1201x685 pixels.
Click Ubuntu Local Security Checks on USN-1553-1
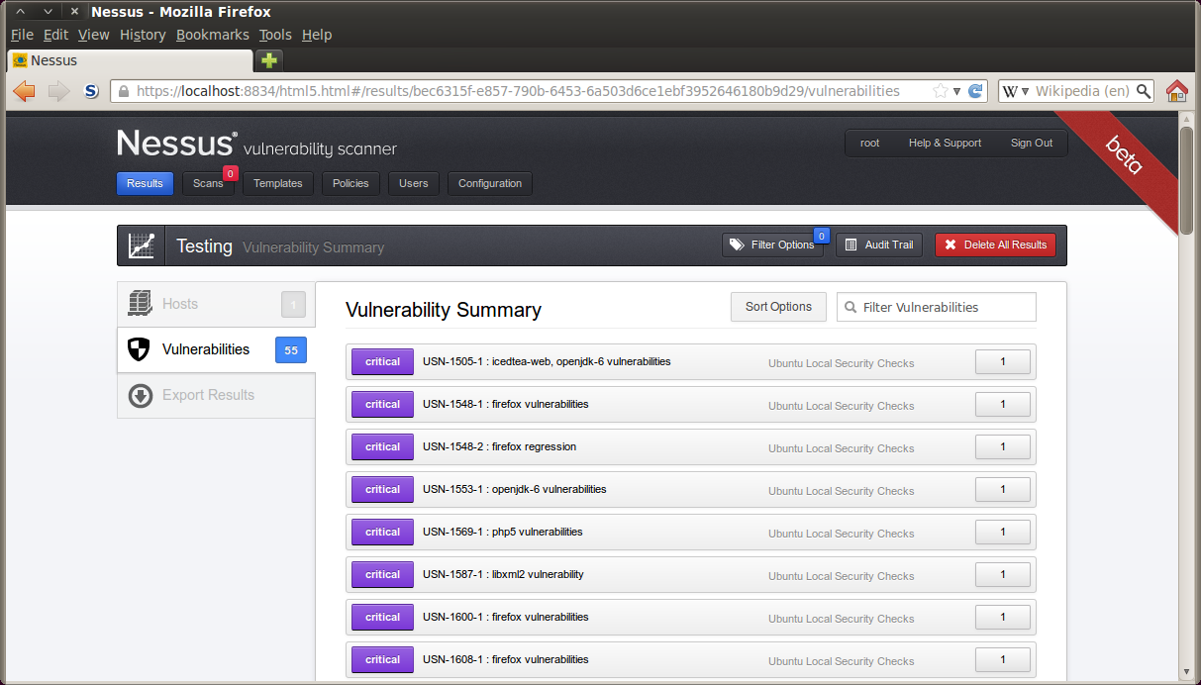click(841, 491)
